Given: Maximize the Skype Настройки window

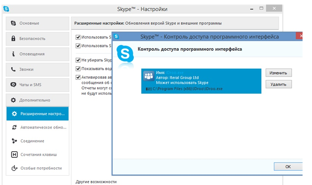Looking at the screenshot, I should [261, 8].
